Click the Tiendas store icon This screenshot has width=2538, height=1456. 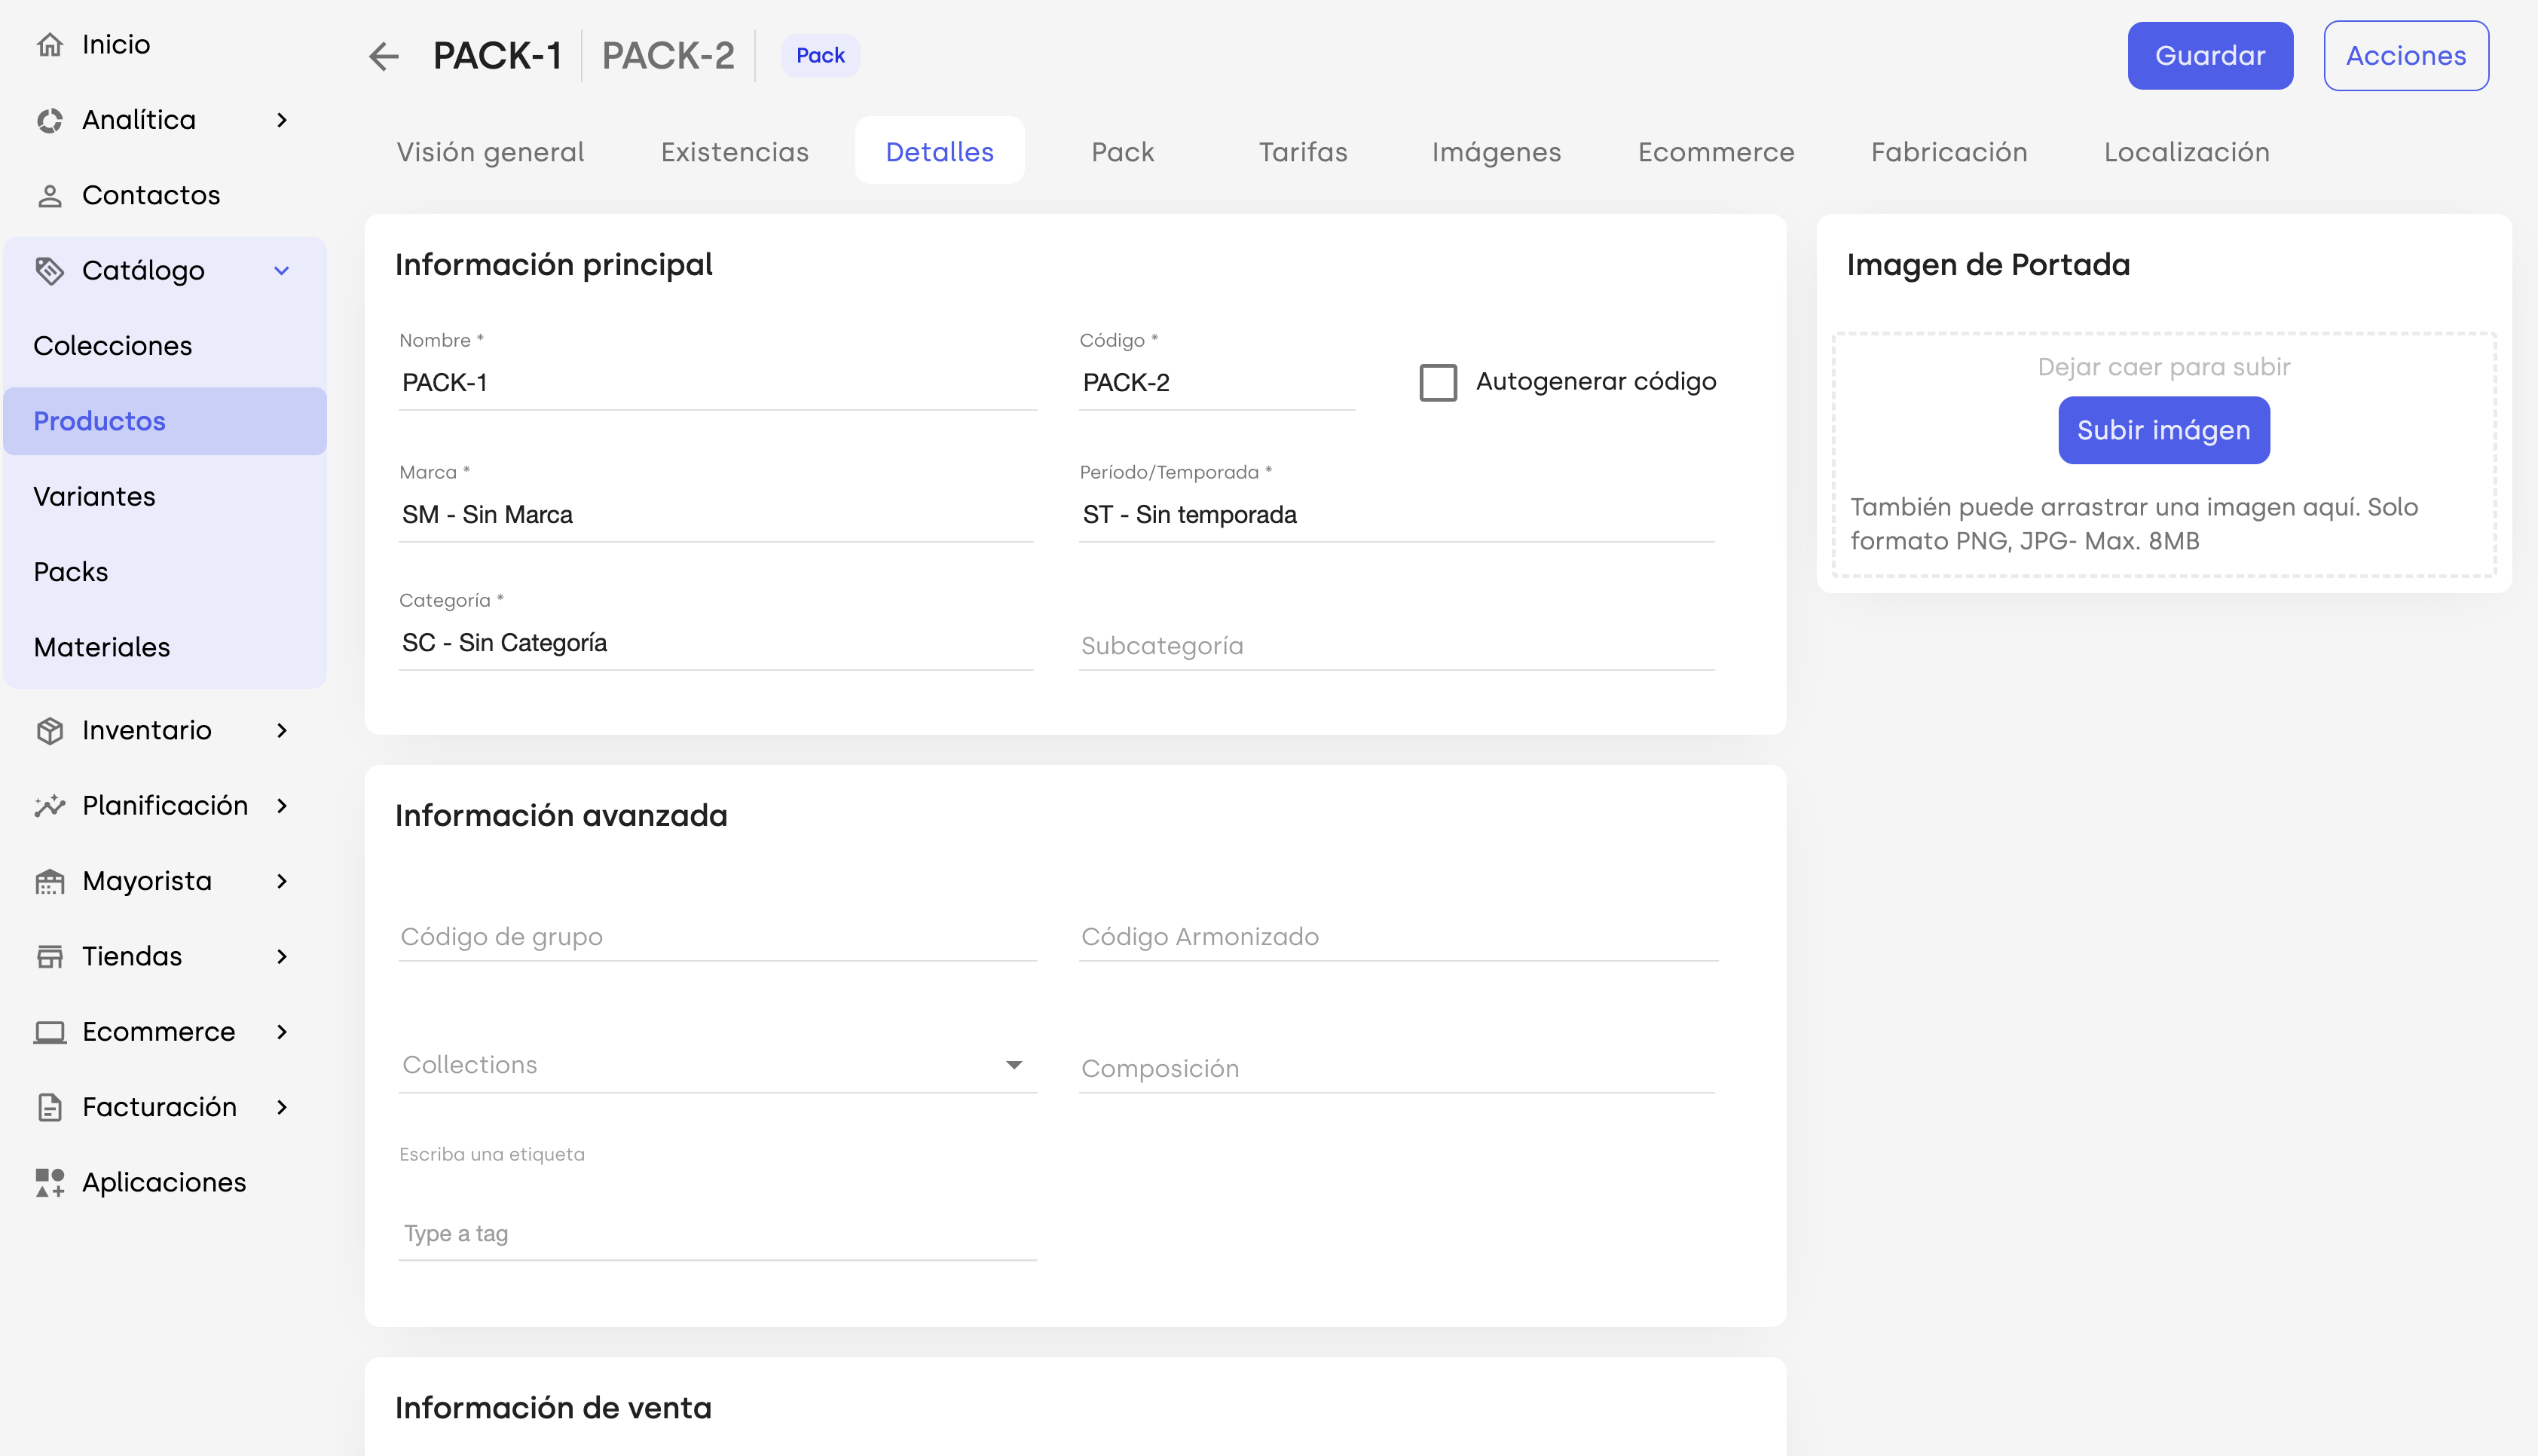pyautogui.click(x=50, y=956)
